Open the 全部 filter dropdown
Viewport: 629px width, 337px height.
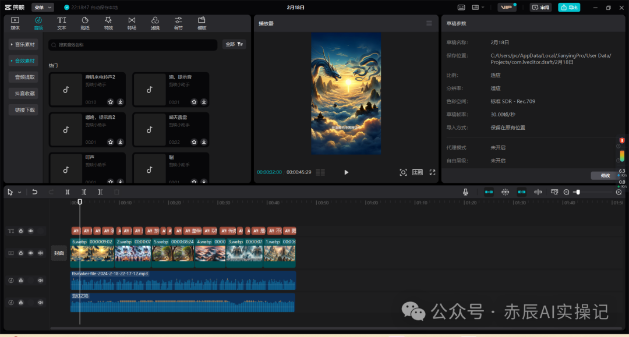(x=234, y=44)
